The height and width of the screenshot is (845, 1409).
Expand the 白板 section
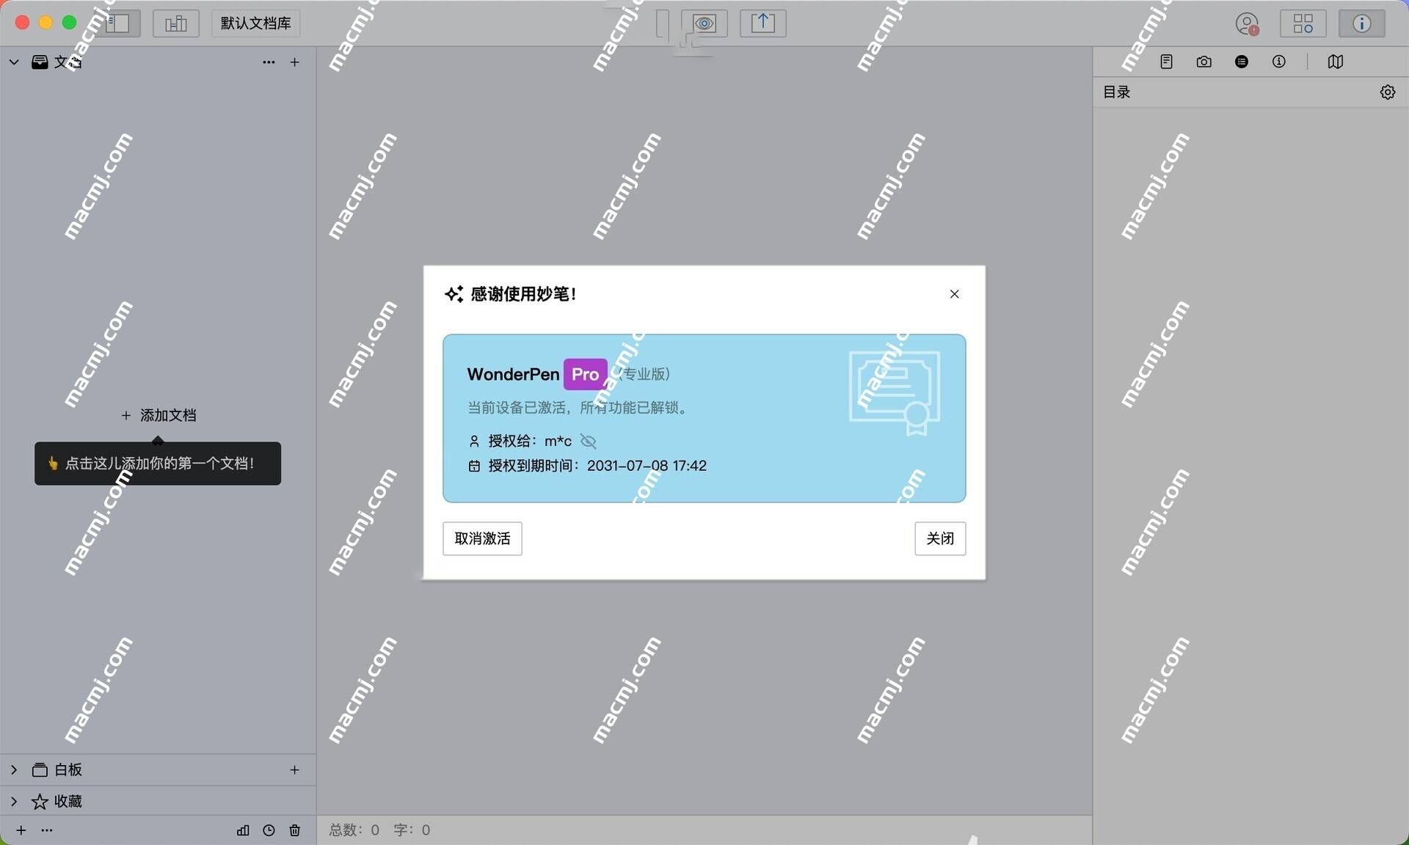click(14, 769)
